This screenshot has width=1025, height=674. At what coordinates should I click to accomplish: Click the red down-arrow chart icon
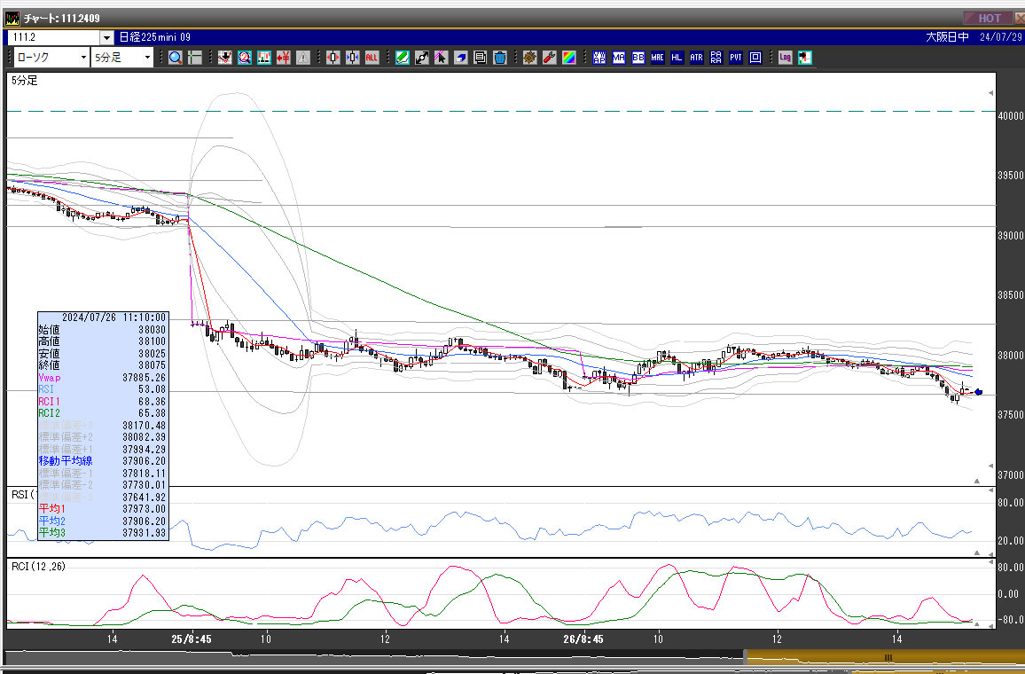[225, 58]
